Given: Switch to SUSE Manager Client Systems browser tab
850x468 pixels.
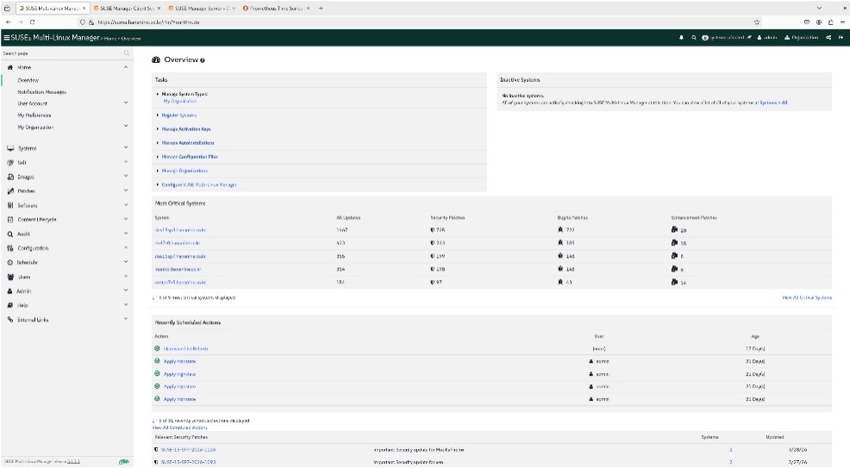Looking at the screenshot, I should point(127,8).
